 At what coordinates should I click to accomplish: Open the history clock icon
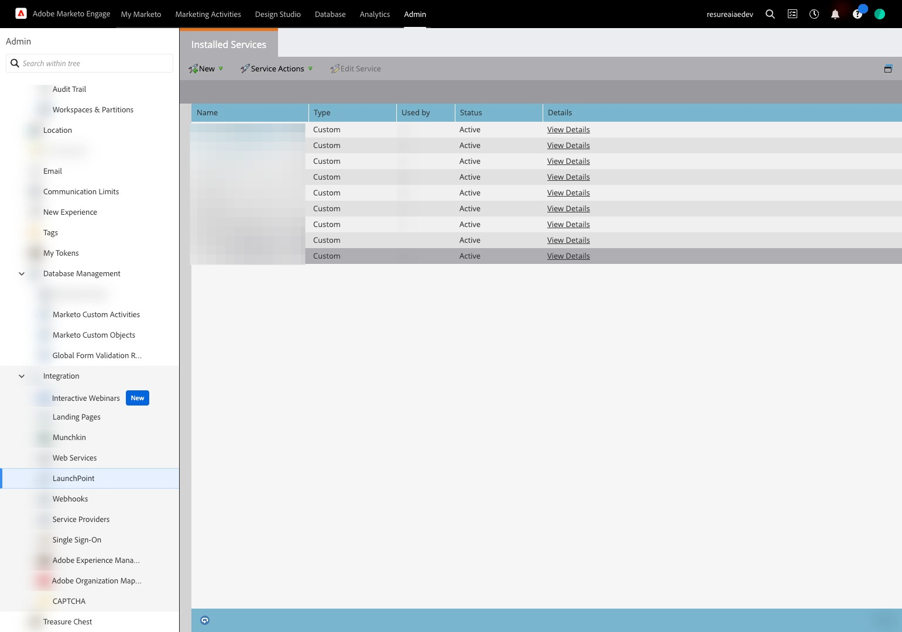814,14
